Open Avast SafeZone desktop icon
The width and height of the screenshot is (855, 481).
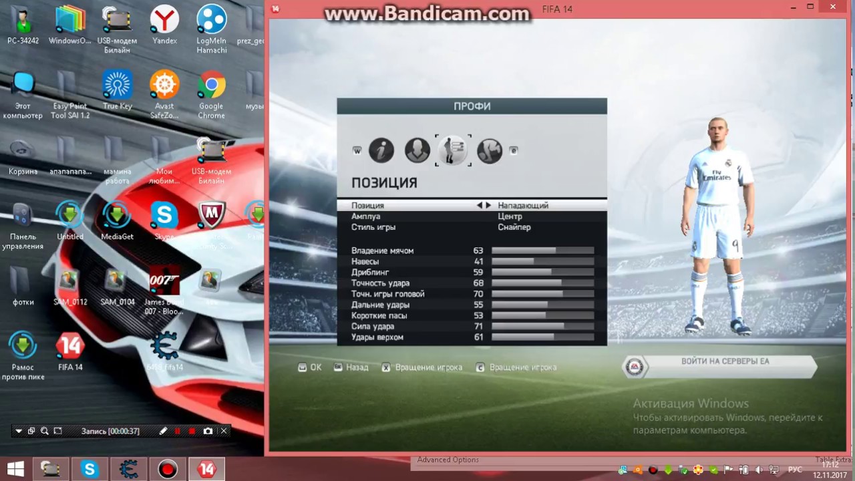(164, 96)
